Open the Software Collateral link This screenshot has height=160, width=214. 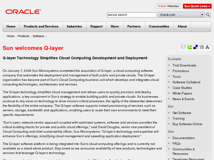(x=186, y=82)
